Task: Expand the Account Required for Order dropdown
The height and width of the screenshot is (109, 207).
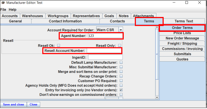Action: point(121,30)
